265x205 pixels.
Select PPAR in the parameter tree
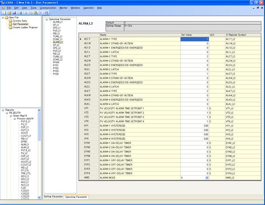coord(56,62)
